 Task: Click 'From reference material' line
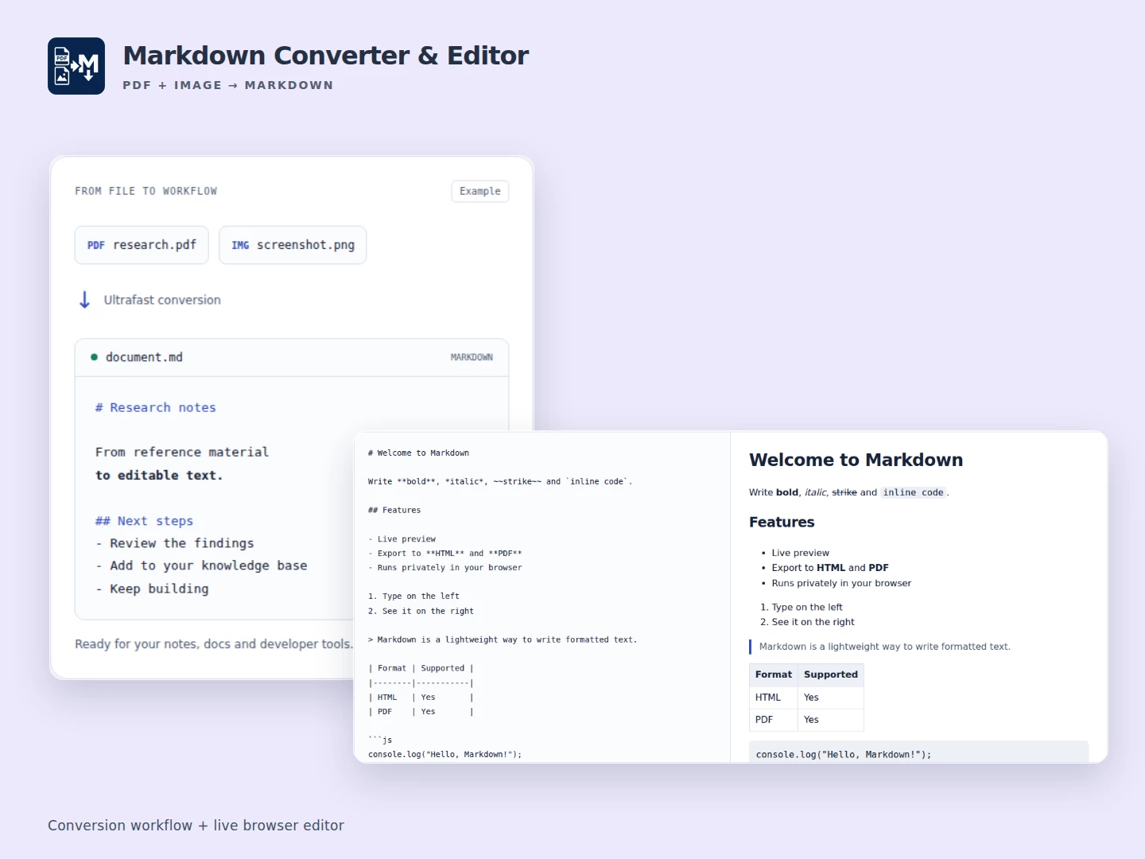(182, 452)
